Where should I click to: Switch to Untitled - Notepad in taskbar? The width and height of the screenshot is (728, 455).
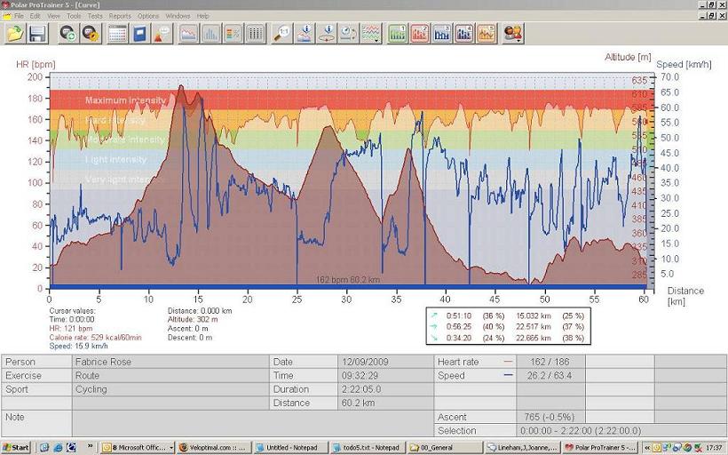tap(289, 447)
